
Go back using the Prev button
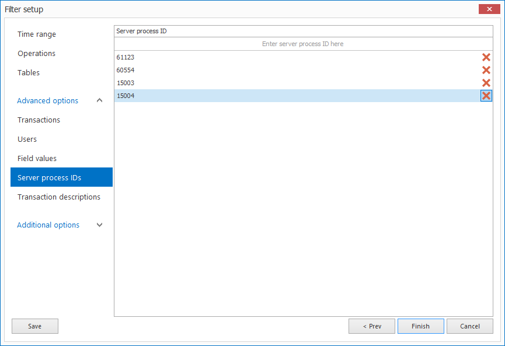pos(371,326)
